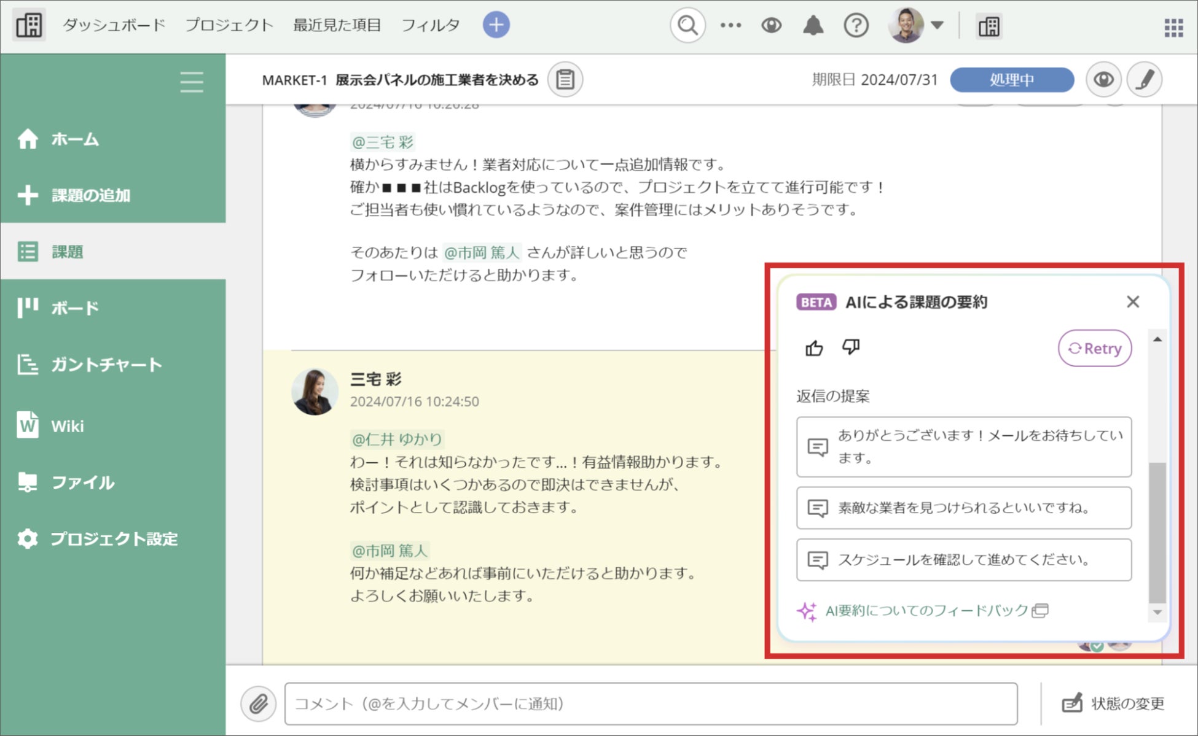Click the paperclip attach file icon
The width and height of the screenshot is (1198, 736).
point(259,703)
